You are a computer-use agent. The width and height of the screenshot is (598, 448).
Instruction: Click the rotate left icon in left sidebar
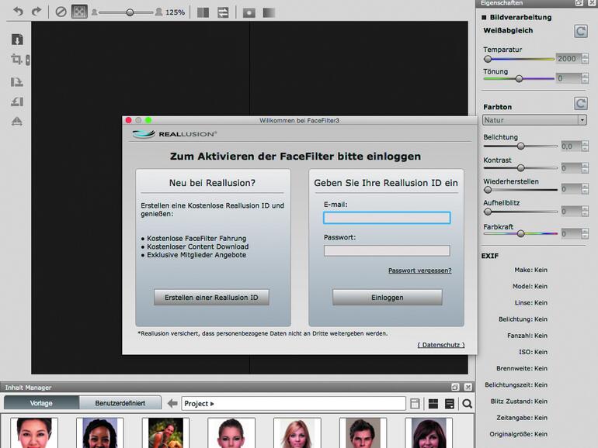(x=17, y=102)
